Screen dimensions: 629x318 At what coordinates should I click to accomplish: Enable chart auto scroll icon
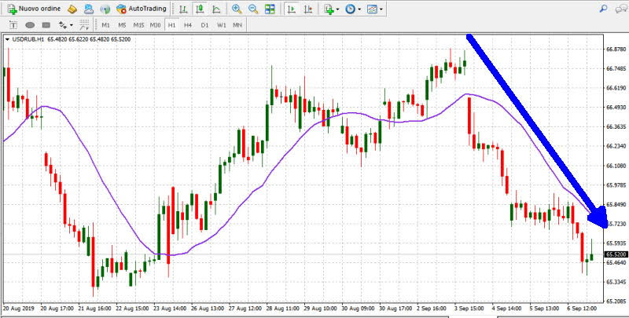(292, 9)
